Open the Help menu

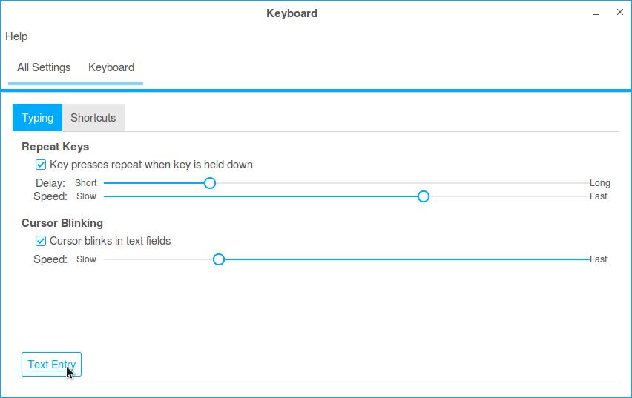pos(16,36)
